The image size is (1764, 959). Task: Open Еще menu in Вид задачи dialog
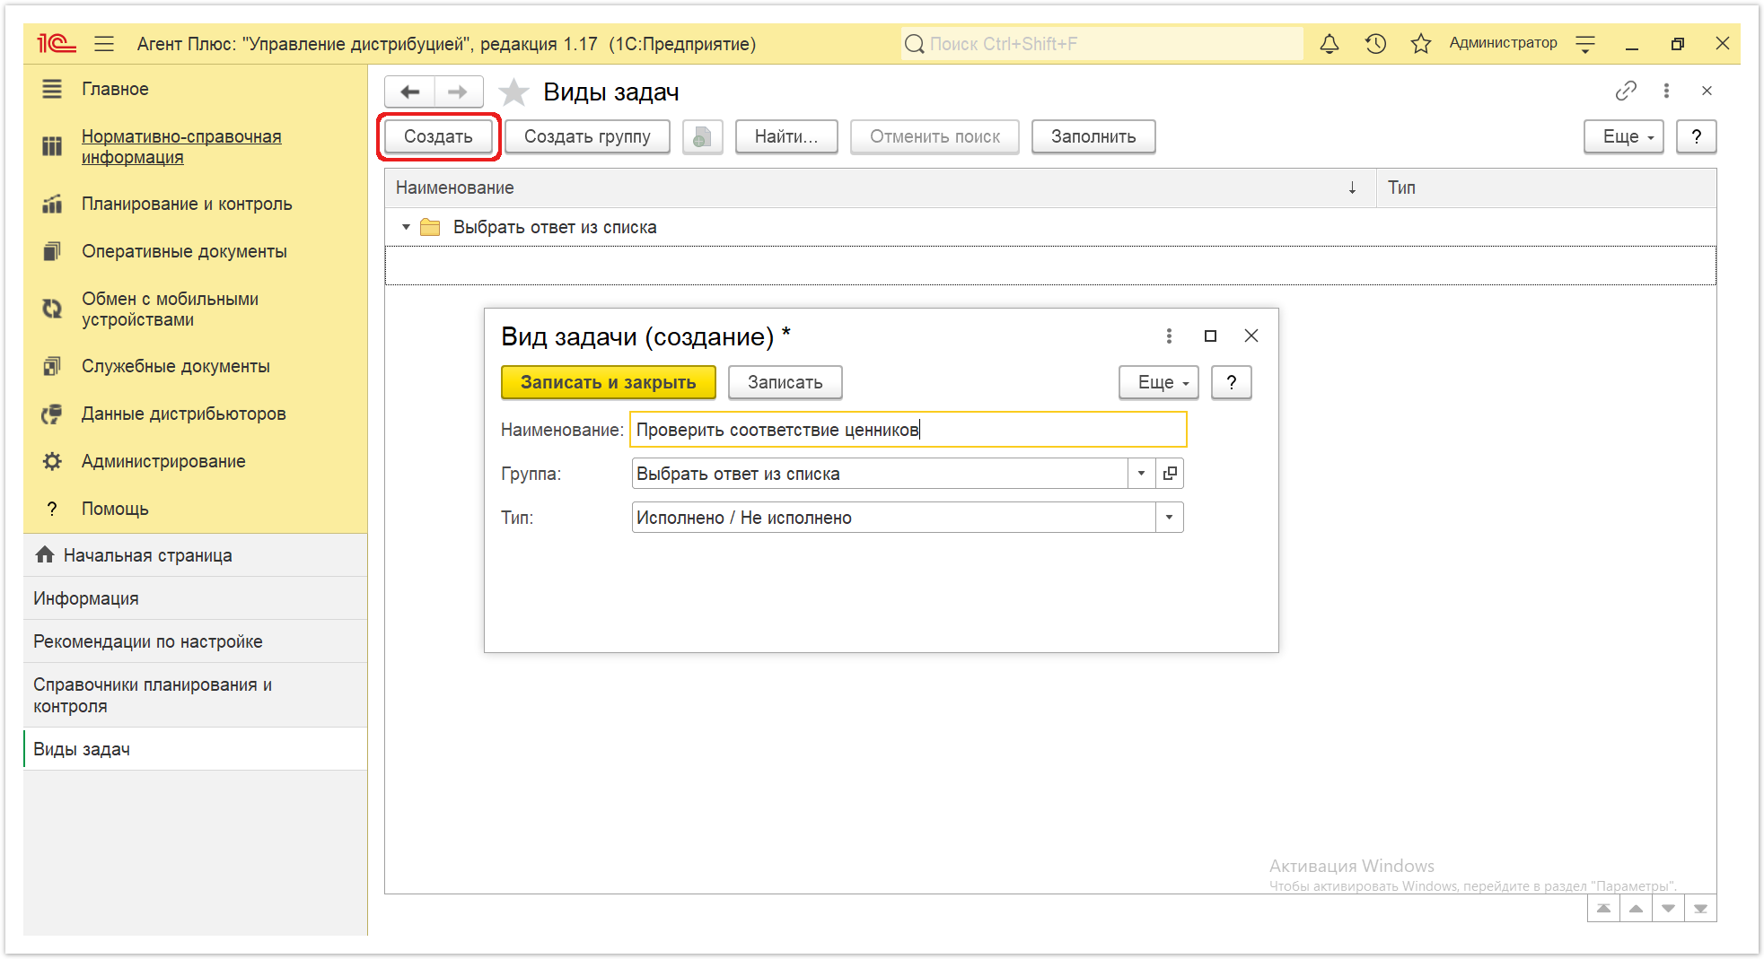pyautogui.click(x=1158, y=382)
